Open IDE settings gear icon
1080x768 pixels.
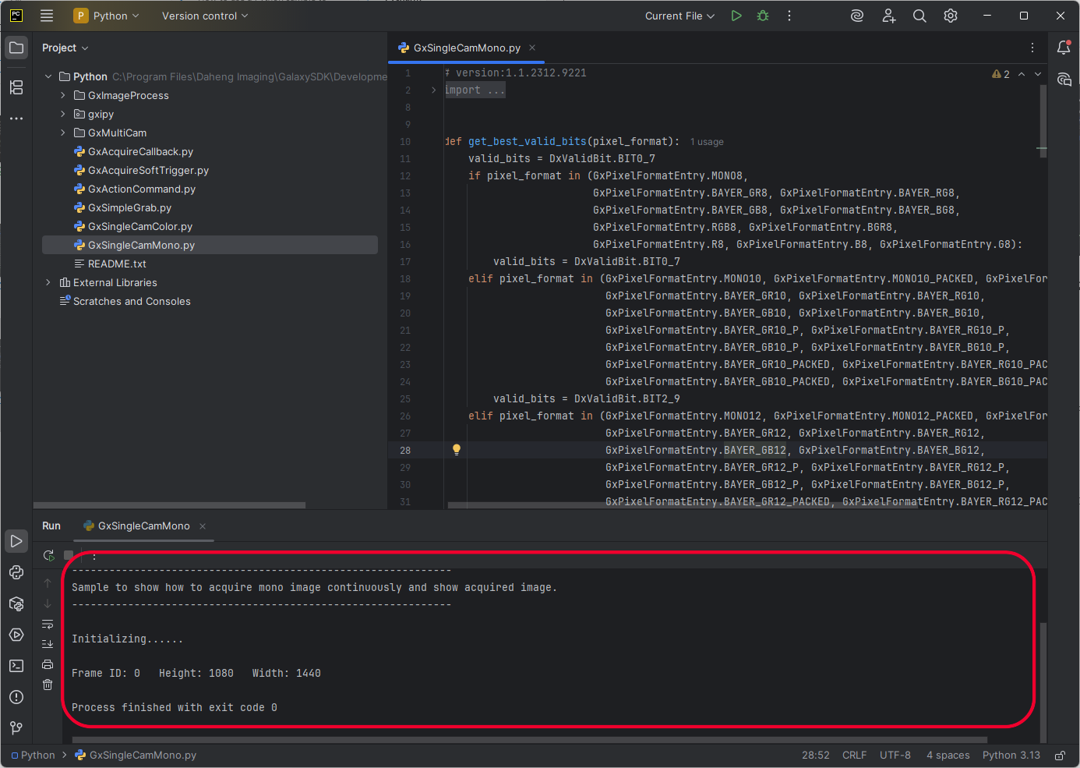pyautogui.click(x=951, y=16)
